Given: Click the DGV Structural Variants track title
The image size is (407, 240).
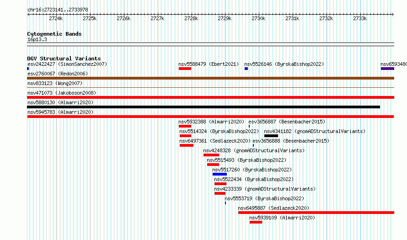Looking at the screenshot, I should pyautogui.click(x=64, y=59).
